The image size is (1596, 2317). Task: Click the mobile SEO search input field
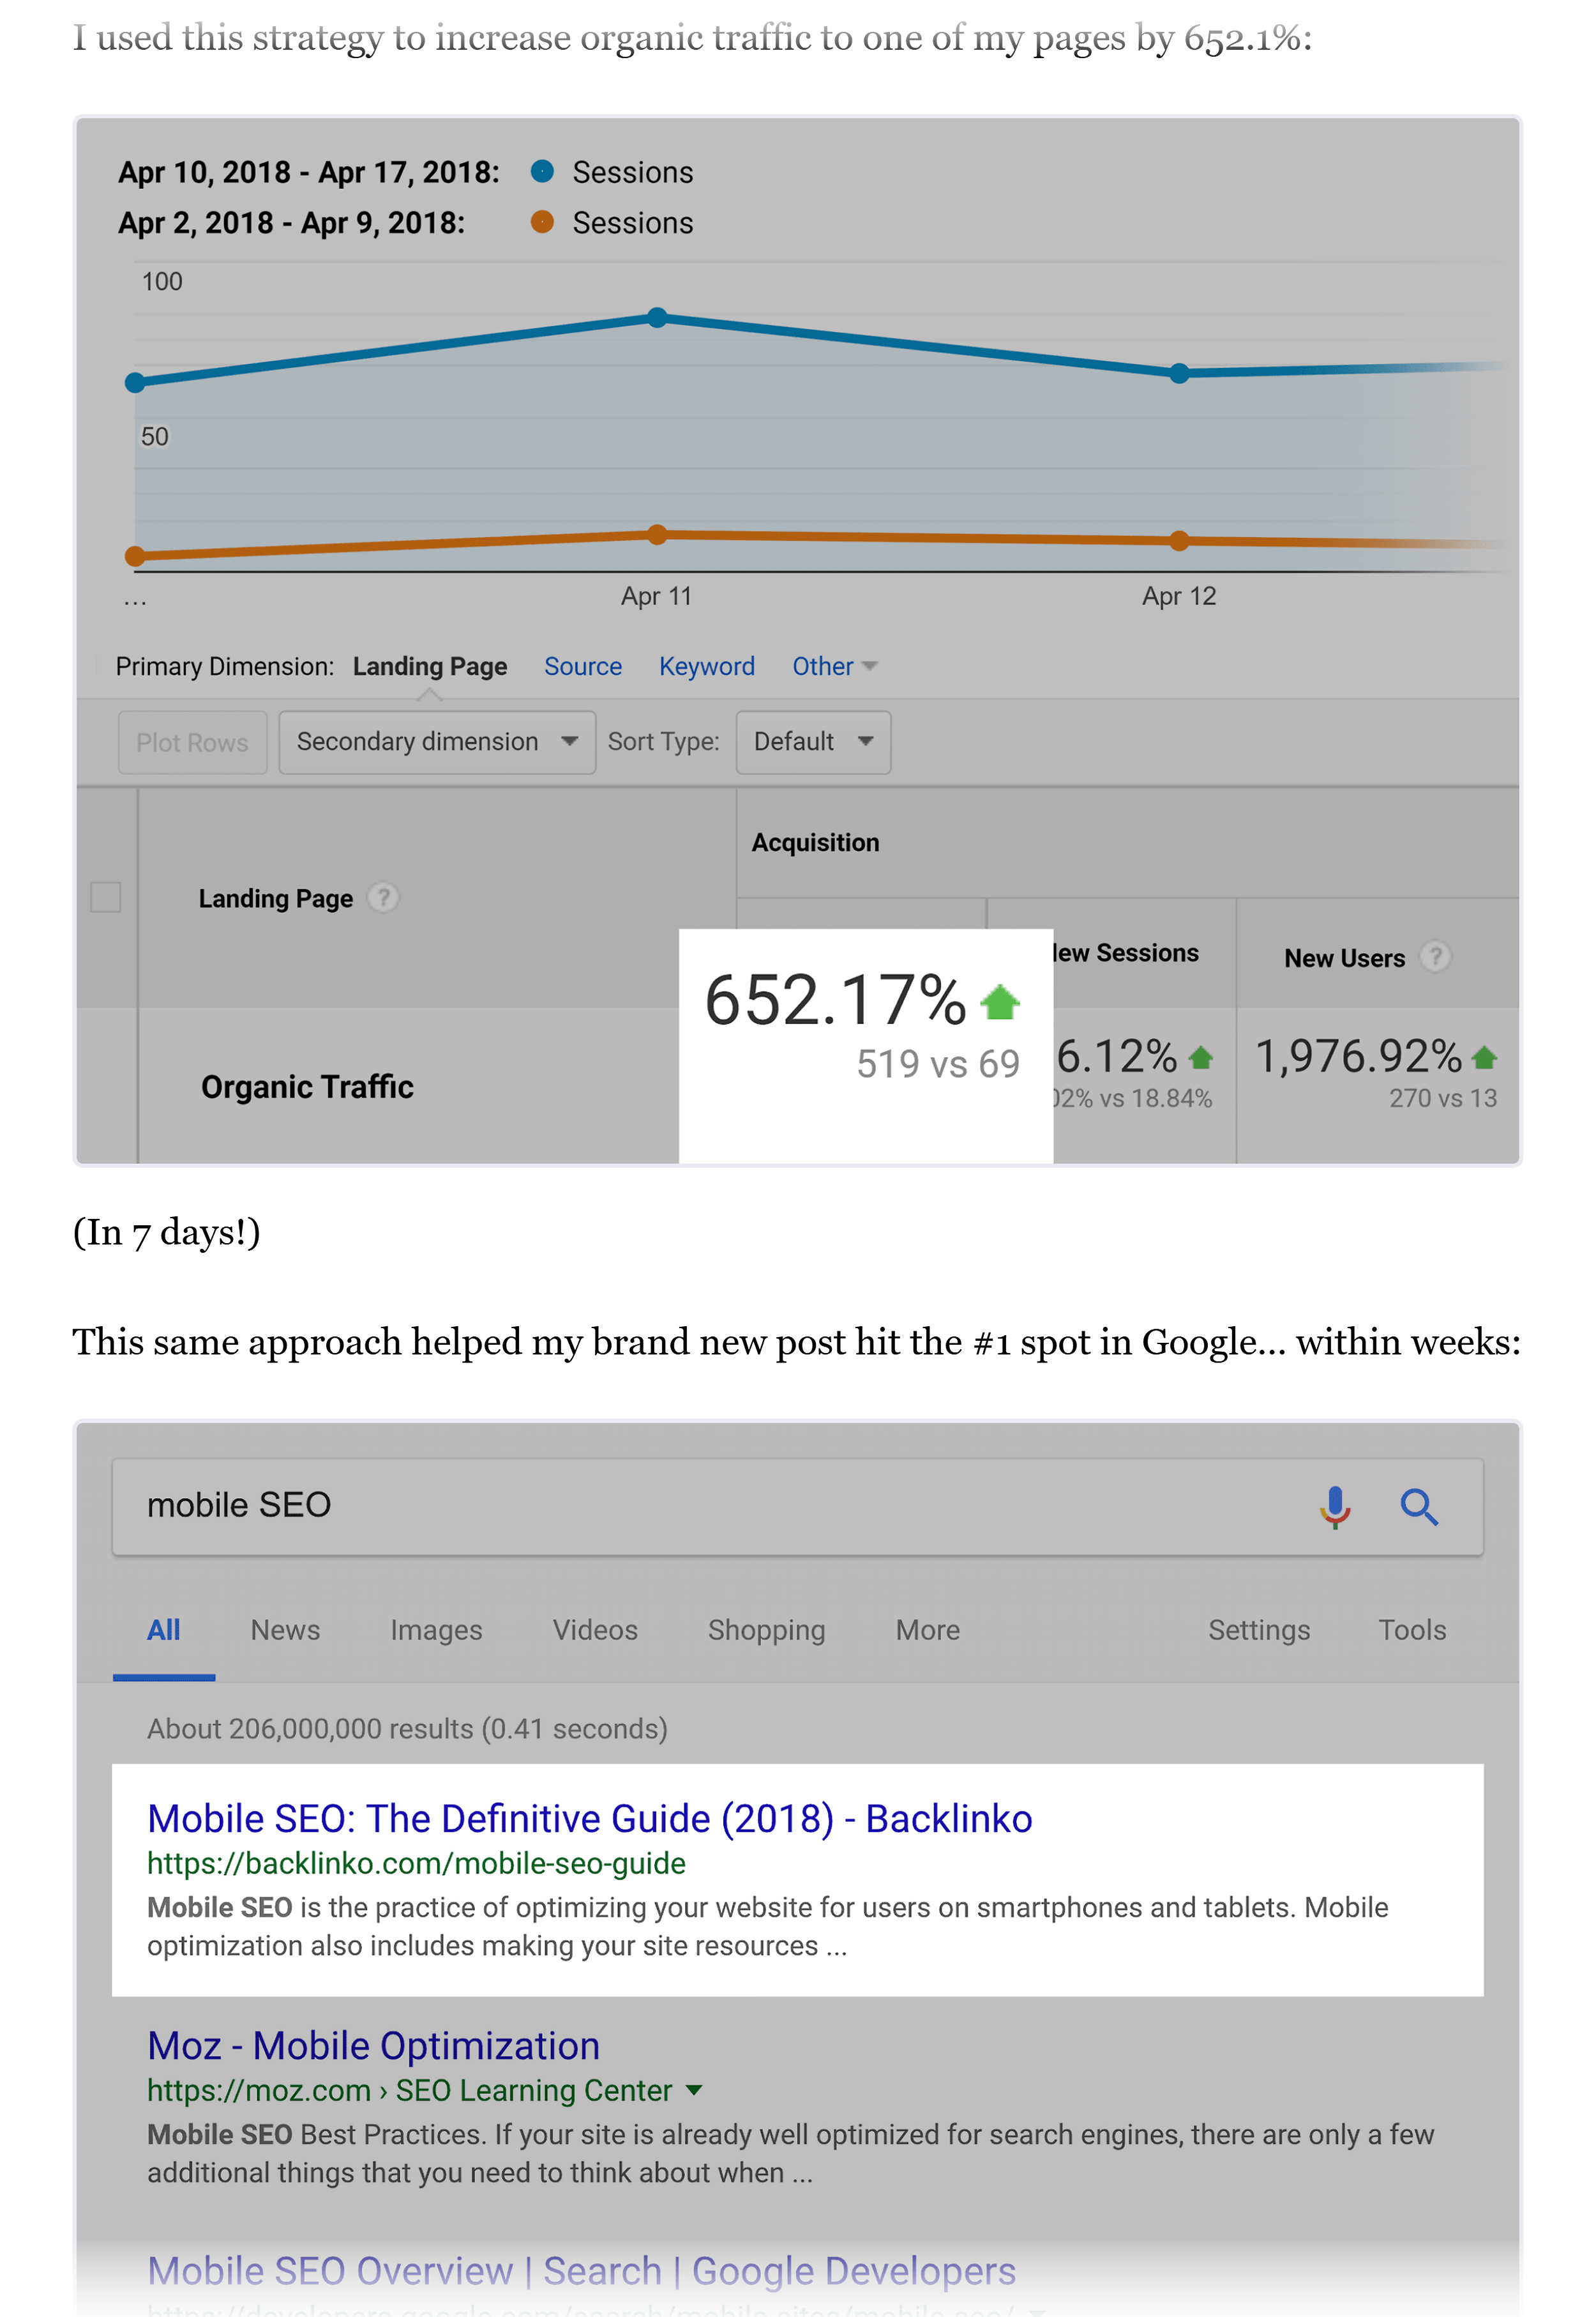point(700,1506)
